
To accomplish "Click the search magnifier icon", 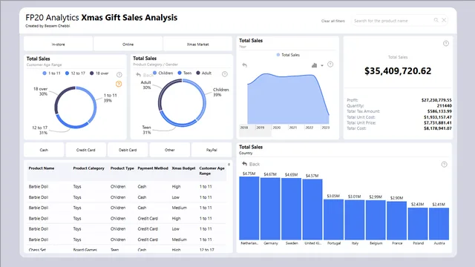I will pos(436,20).
